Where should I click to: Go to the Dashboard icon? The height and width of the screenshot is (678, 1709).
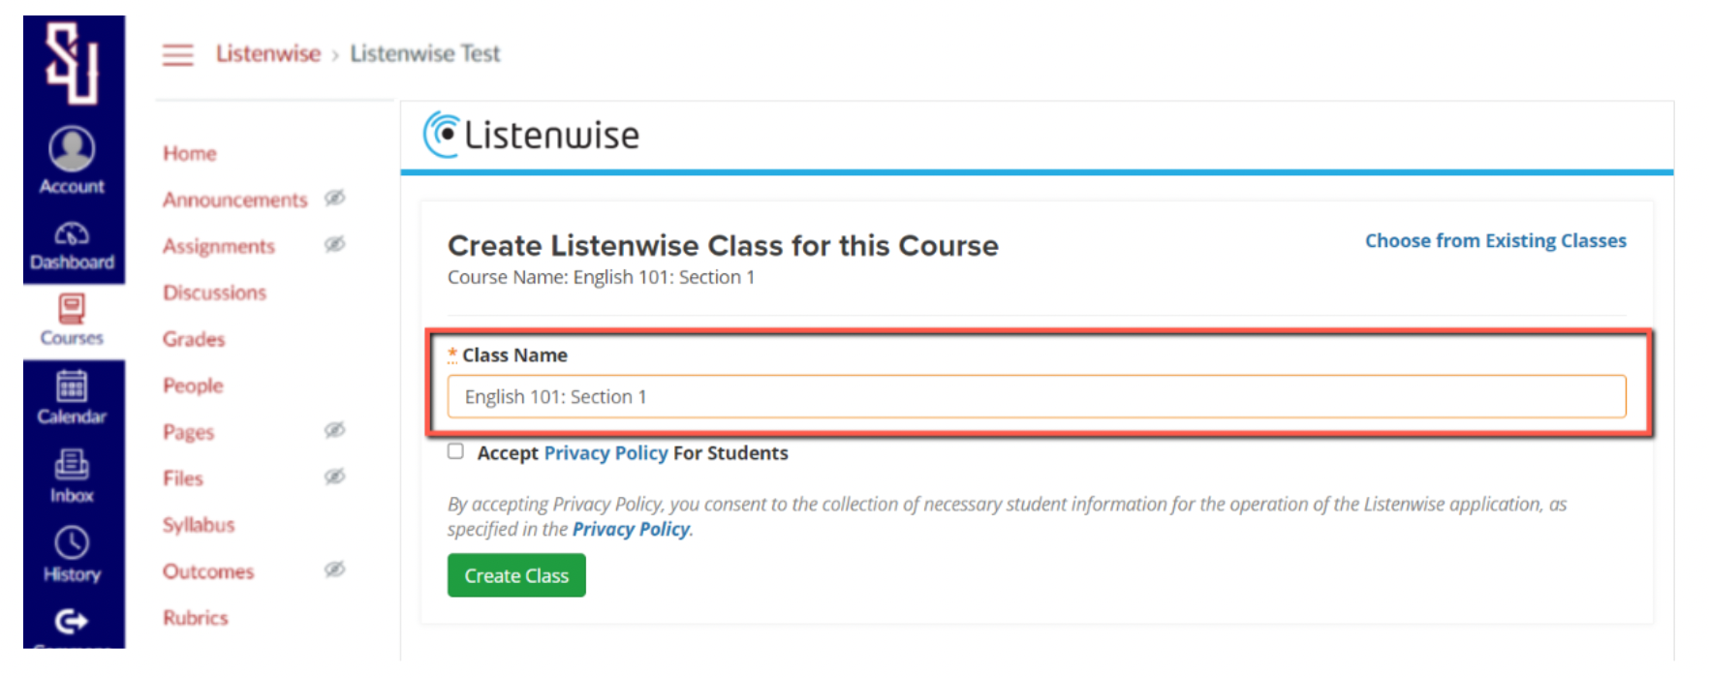coord(72,233)
